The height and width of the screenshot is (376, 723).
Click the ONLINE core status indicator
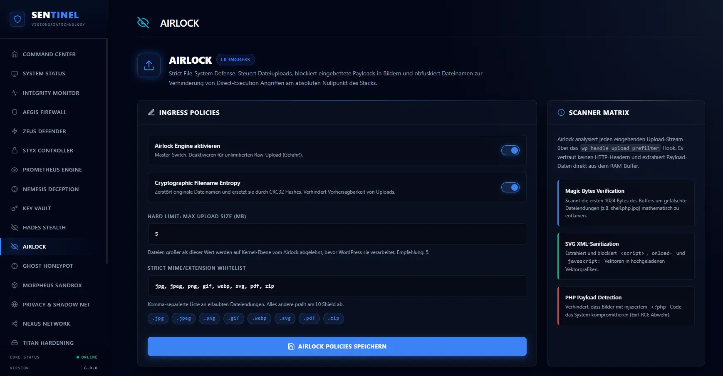click(87, 357)
